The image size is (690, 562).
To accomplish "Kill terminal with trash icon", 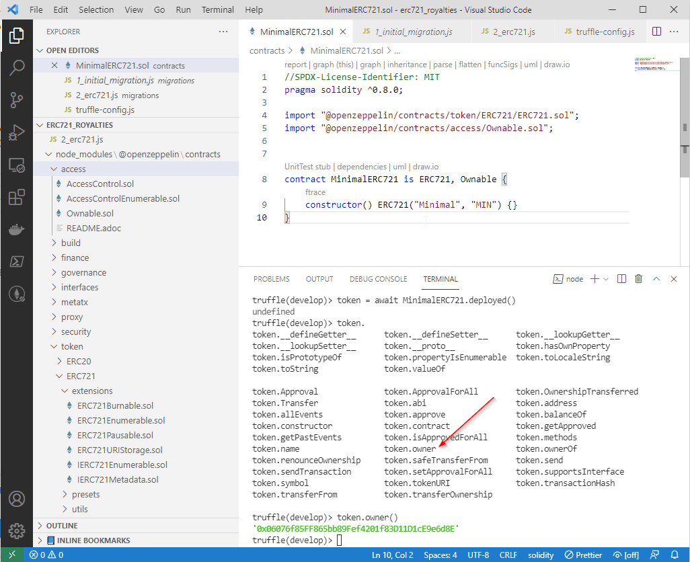I will 638,279.
